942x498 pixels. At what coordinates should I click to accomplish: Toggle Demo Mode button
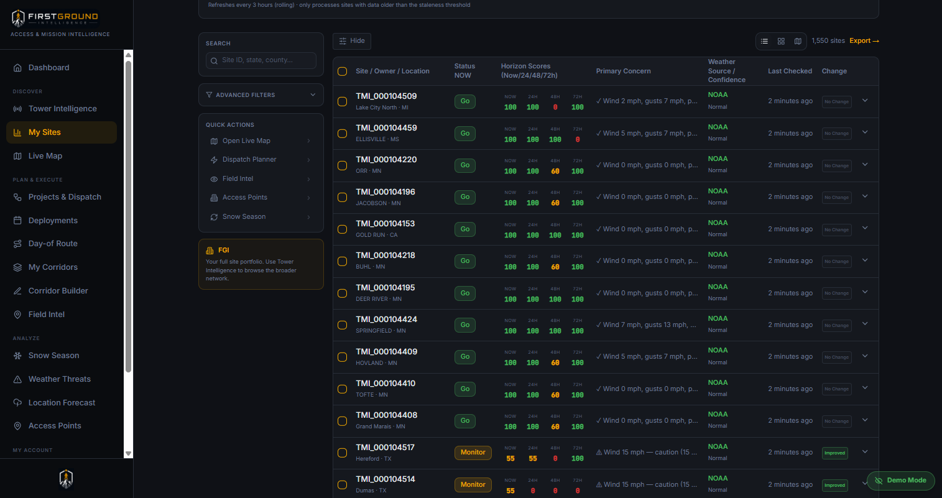tap(900, 481)
